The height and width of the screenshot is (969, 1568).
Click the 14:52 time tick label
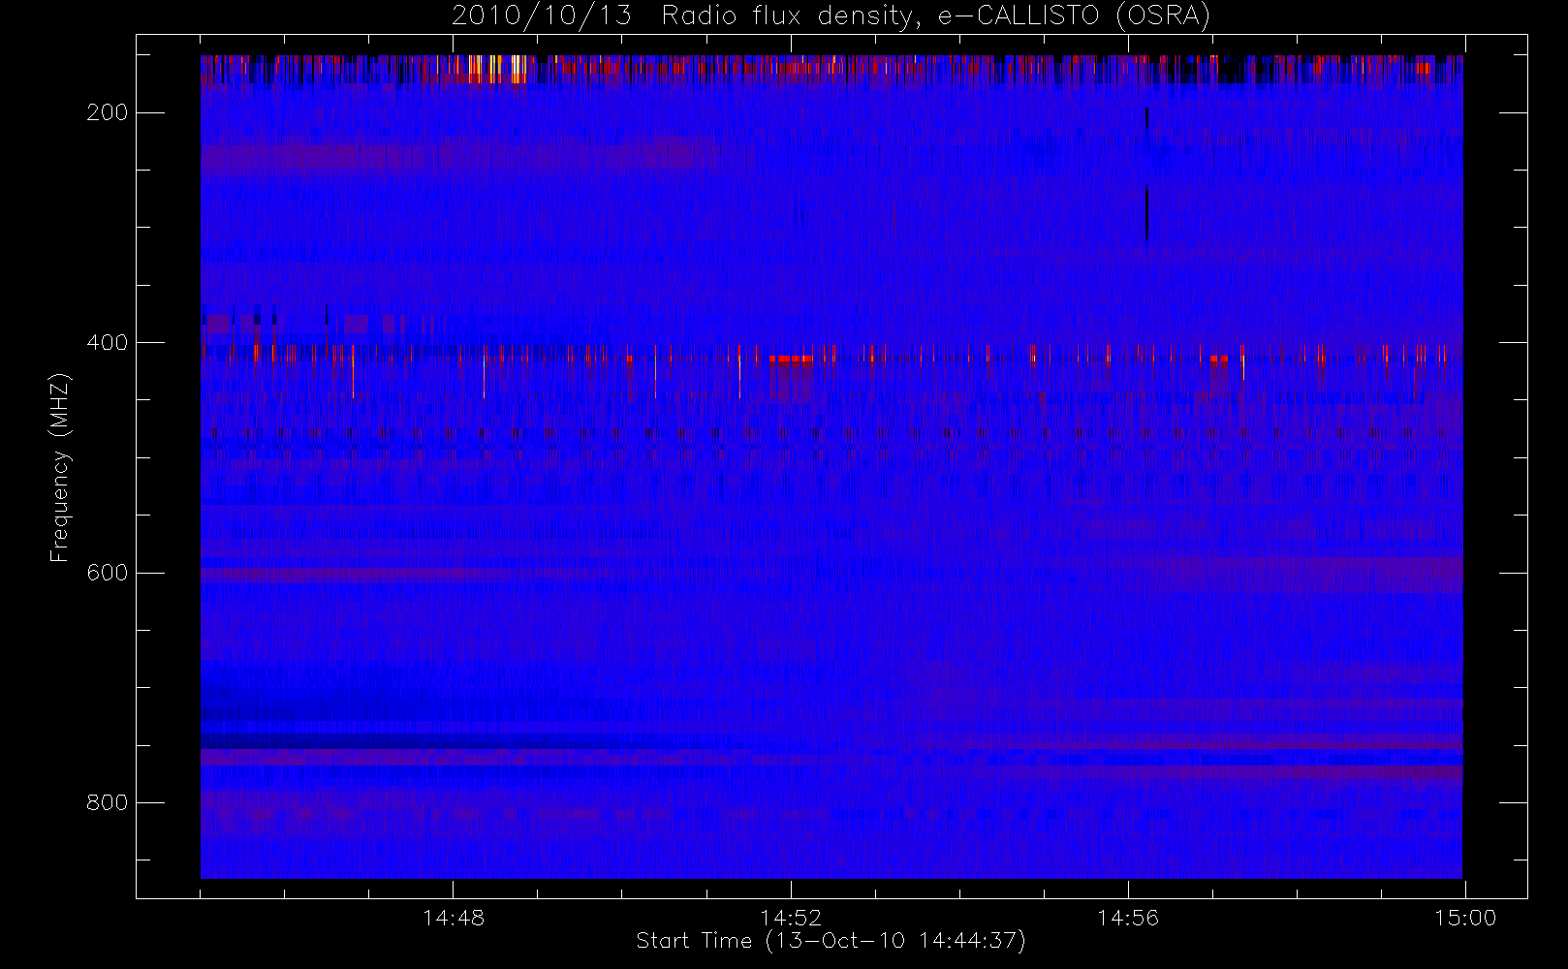tap(791, 918)
